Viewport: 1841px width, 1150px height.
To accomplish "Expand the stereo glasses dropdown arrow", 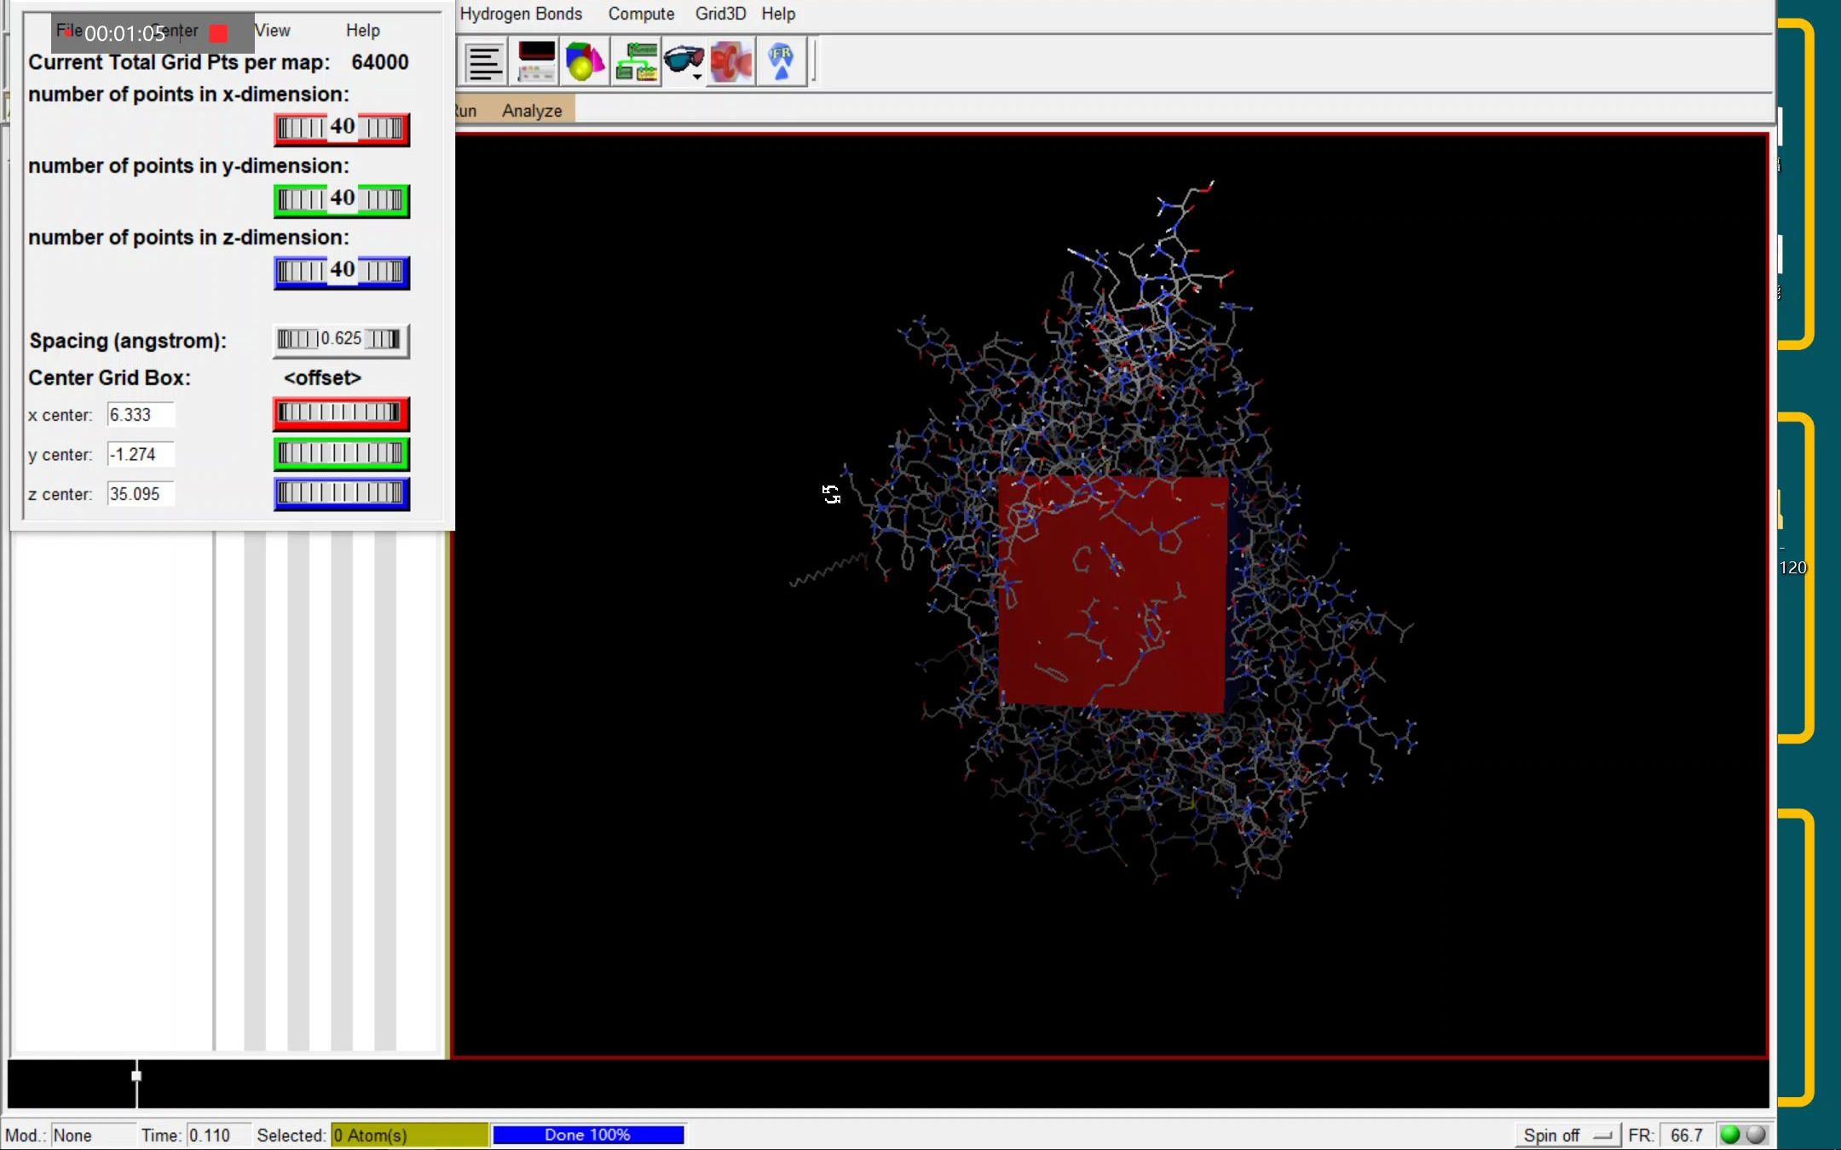I will pos(697,78).
